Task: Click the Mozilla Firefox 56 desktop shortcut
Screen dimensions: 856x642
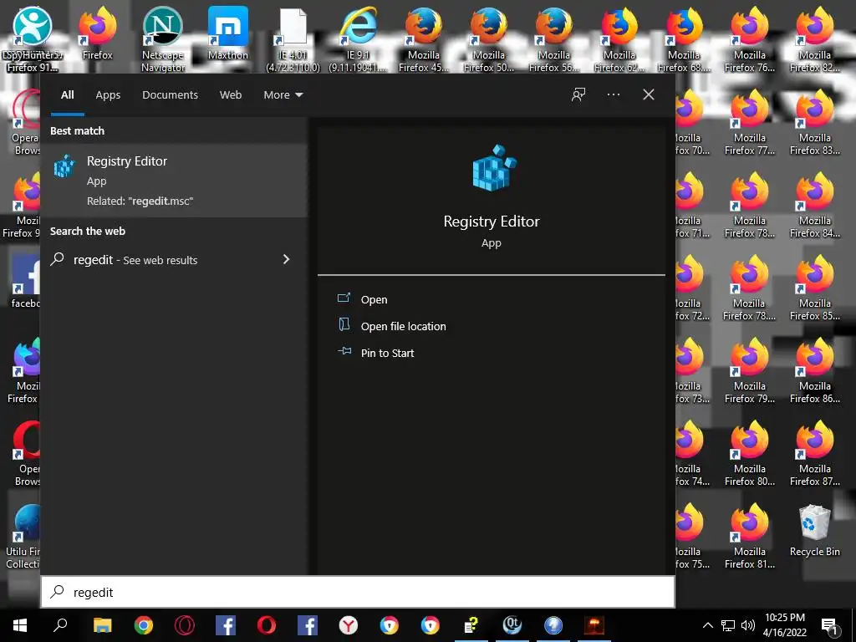Action: point(553,39)
